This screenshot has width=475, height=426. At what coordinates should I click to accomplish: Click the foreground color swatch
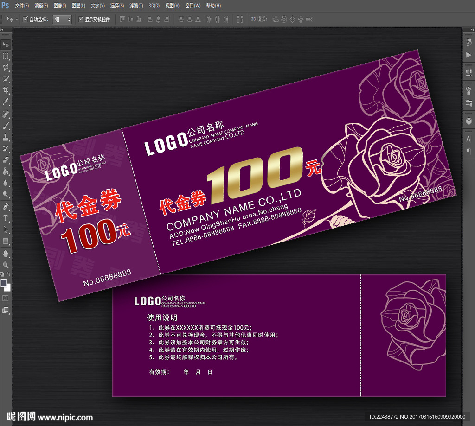tap(4, 283)
